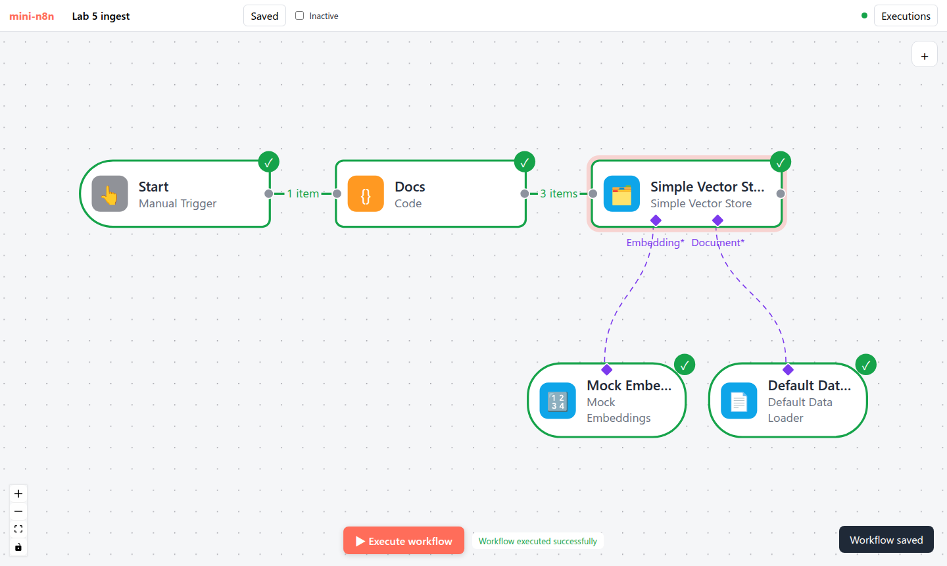947x566 pixels.
Task: Click the success checkmark on Simple Vector Store
Action: pyautogui.click(x=780, y=162)
